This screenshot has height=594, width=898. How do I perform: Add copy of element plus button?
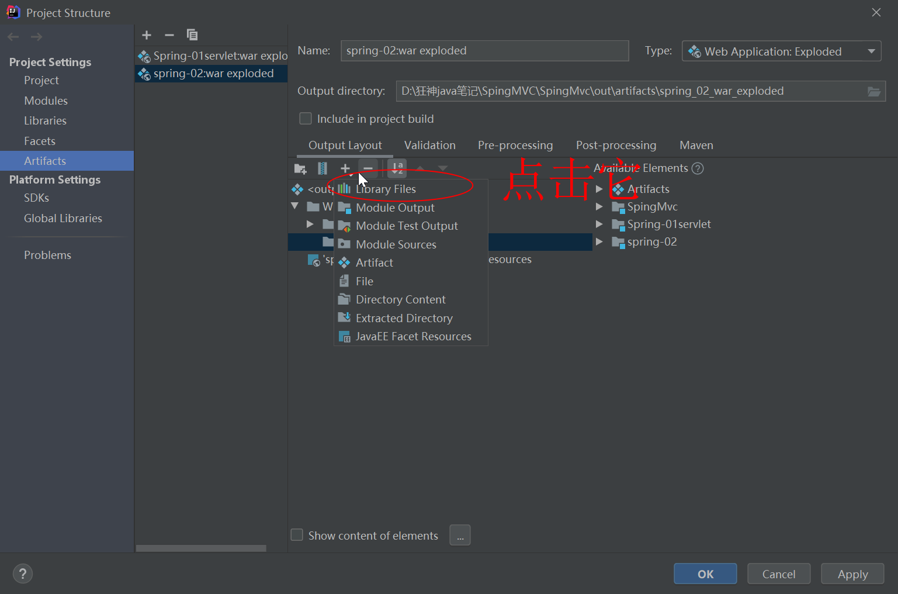pos(345,169)
